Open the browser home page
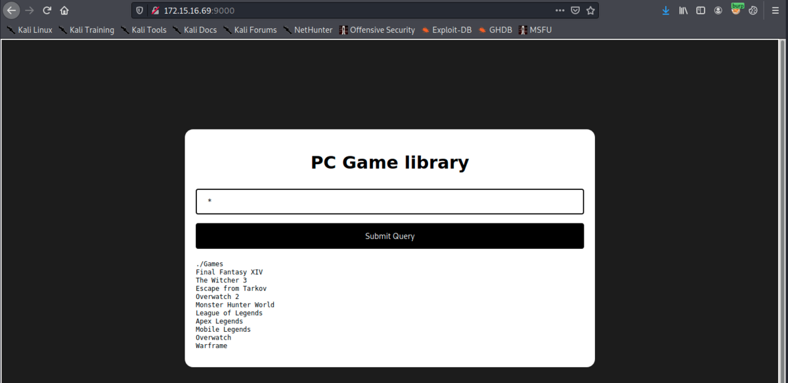Screen dimensions: 788x383 (x=64, y=11)
